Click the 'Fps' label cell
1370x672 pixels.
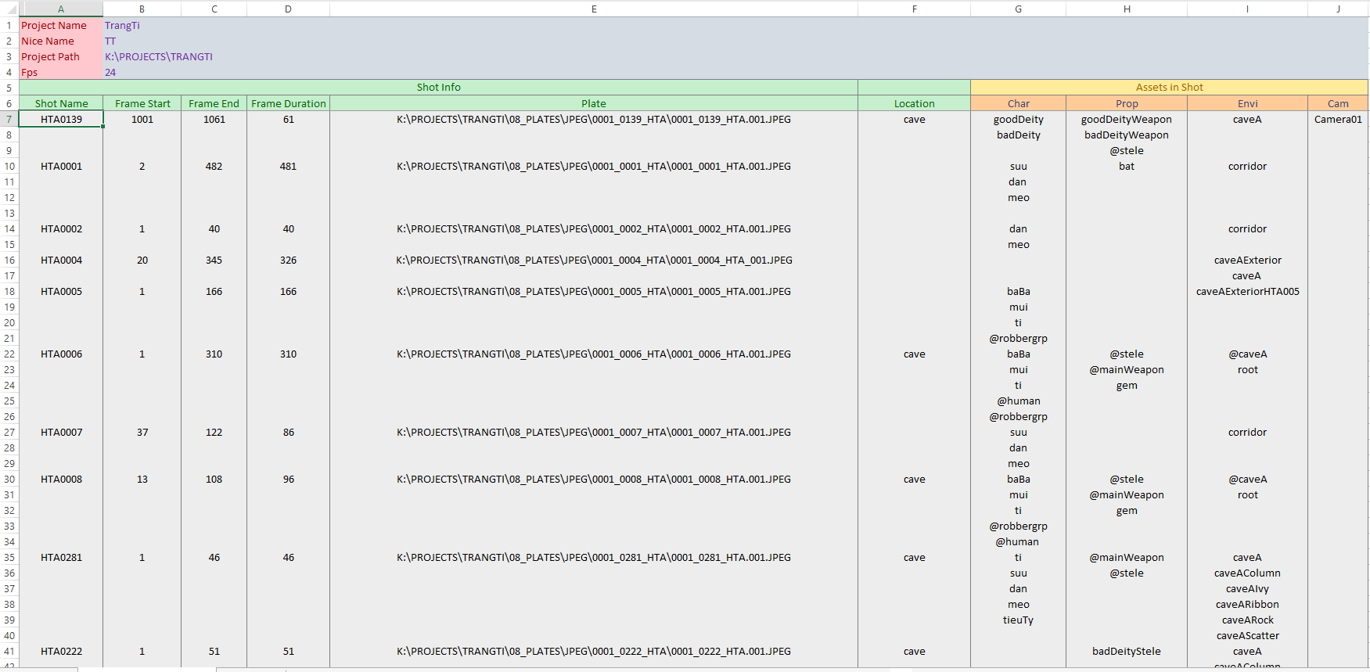coord(61,72)
